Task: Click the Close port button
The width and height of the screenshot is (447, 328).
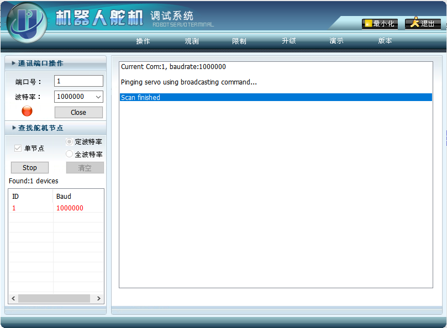Action: (x=78, y=112)
